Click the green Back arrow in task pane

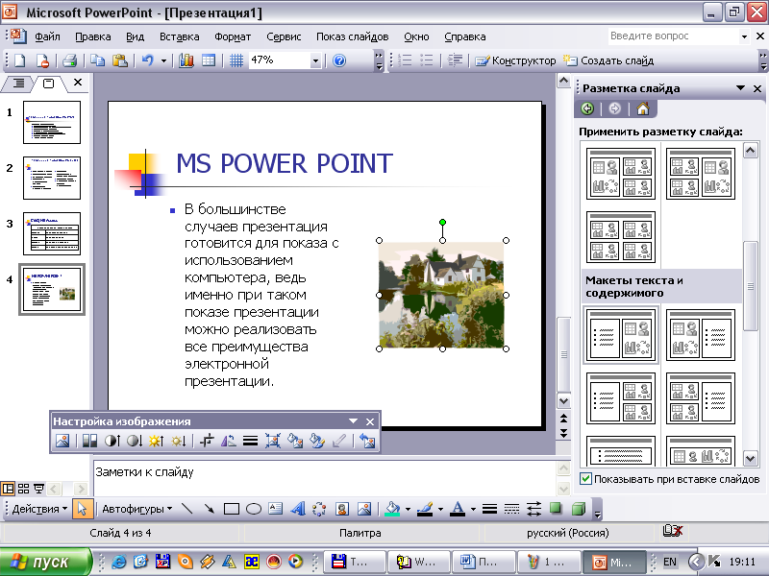(587, 108)
